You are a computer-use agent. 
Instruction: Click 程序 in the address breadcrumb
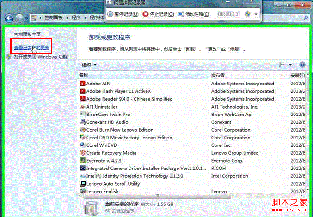[76, 18]
